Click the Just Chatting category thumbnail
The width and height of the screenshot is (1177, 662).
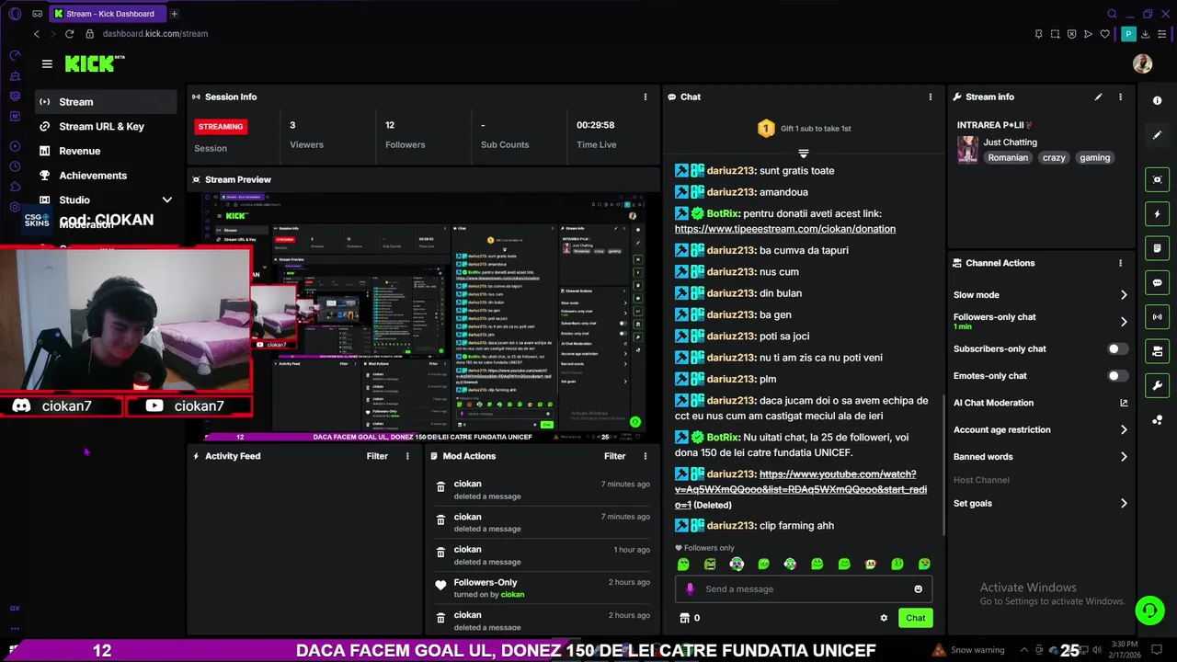tap(967, 150)
